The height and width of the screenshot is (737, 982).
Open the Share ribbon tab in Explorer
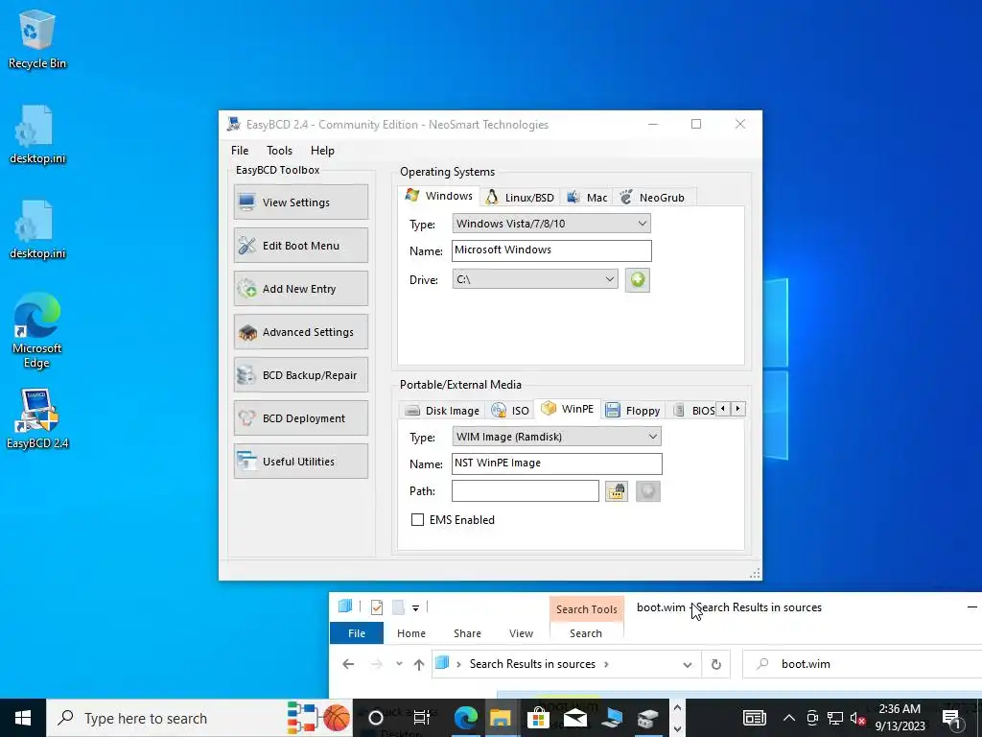click(x=467, y=633)
